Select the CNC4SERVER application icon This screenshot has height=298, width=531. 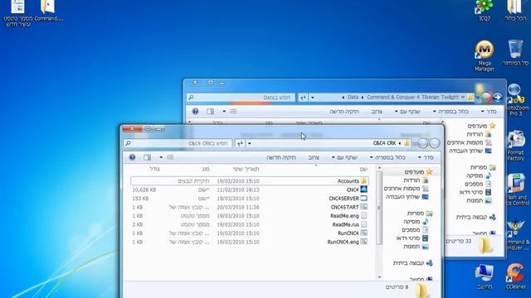[x=363, y=199]
